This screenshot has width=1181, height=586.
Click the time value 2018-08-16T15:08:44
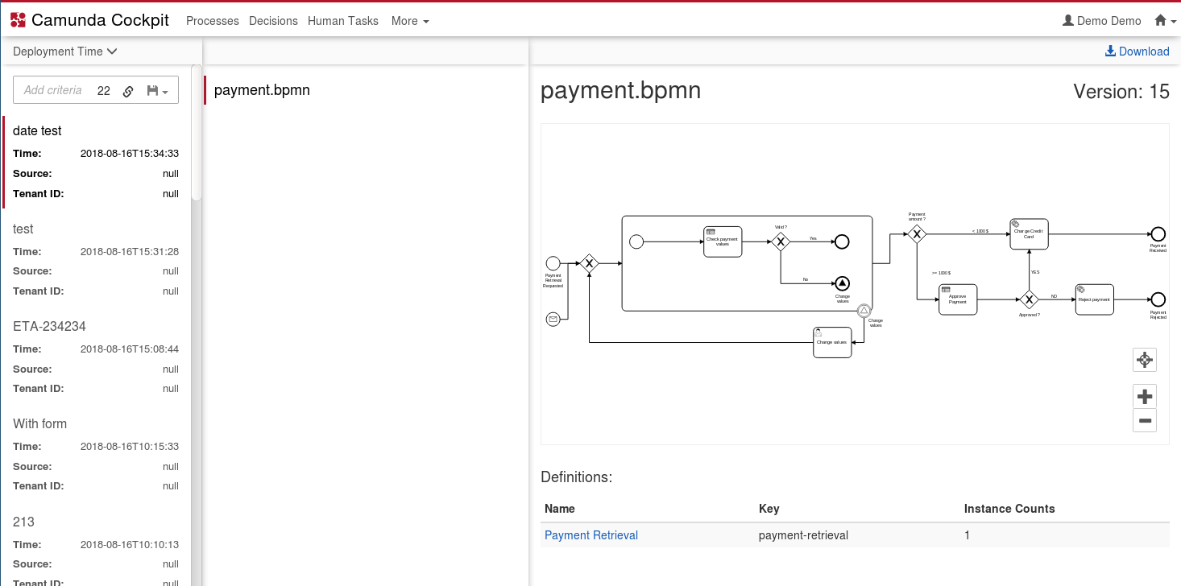coord(130,349)
